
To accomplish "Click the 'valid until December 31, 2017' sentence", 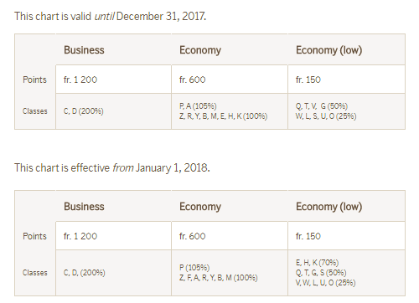I will pos(111,16).
